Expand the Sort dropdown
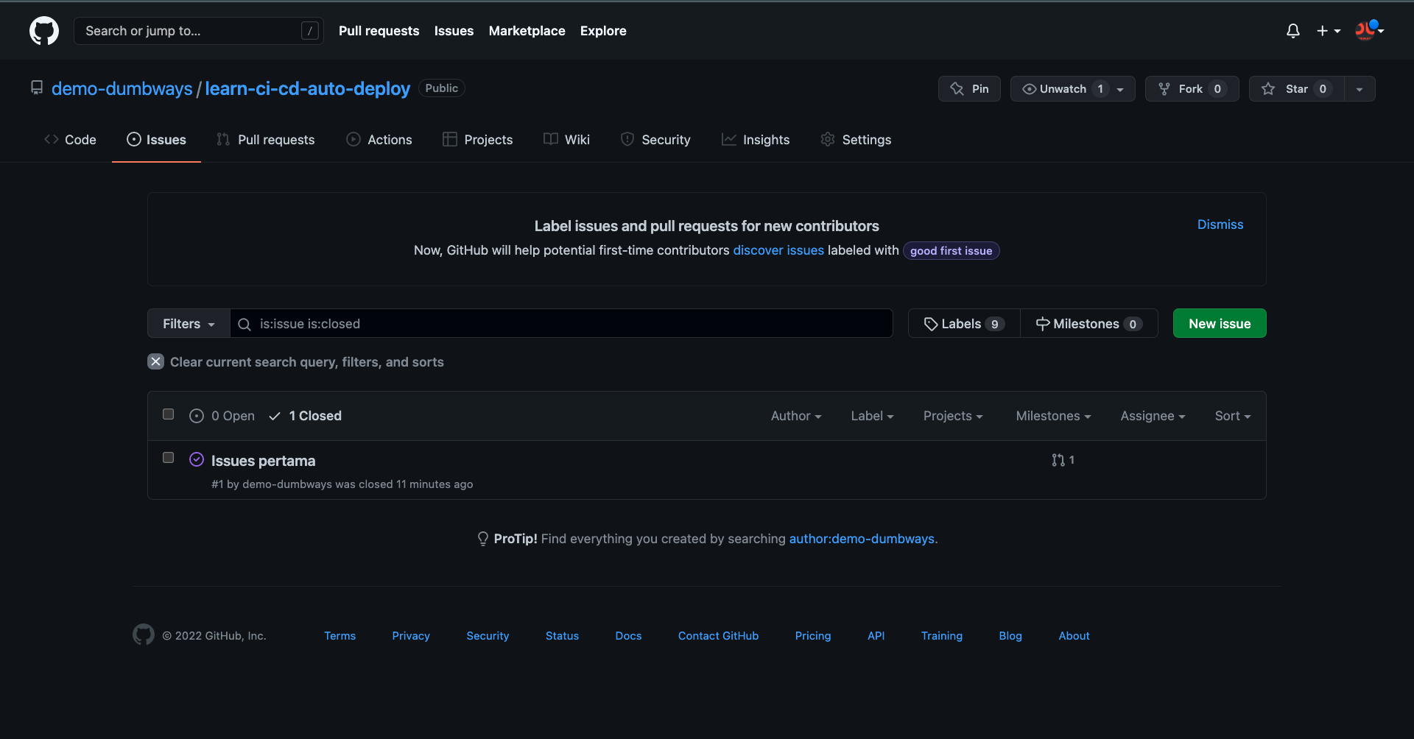The width and height of the screenshot is (1414, 739). point(1232,416)
